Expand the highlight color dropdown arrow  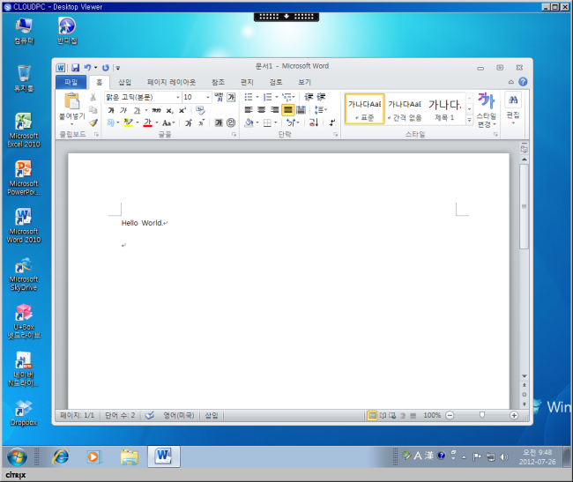click(x=138, y=122)
